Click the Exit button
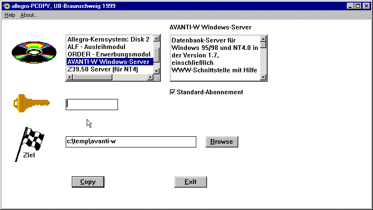This screenshot has height=210, width=373. pyautogui.click(x=191, y=182)
